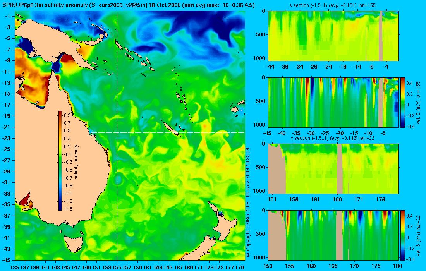
Task: Click the '-45' latitude tick on the main map
Action: pyautogui.click(x=6, y=260)
